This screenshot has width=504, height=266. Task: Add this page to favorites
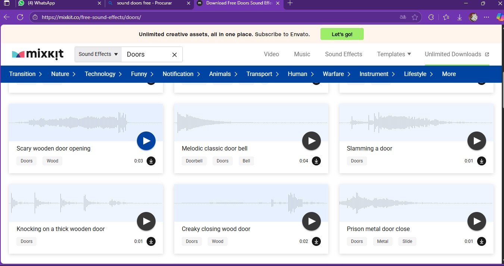coord(414,17)
